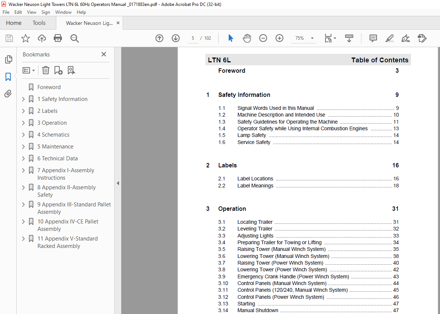
Task: Delete selected bookmark trash icon
Action: click(x=46, y=70)
